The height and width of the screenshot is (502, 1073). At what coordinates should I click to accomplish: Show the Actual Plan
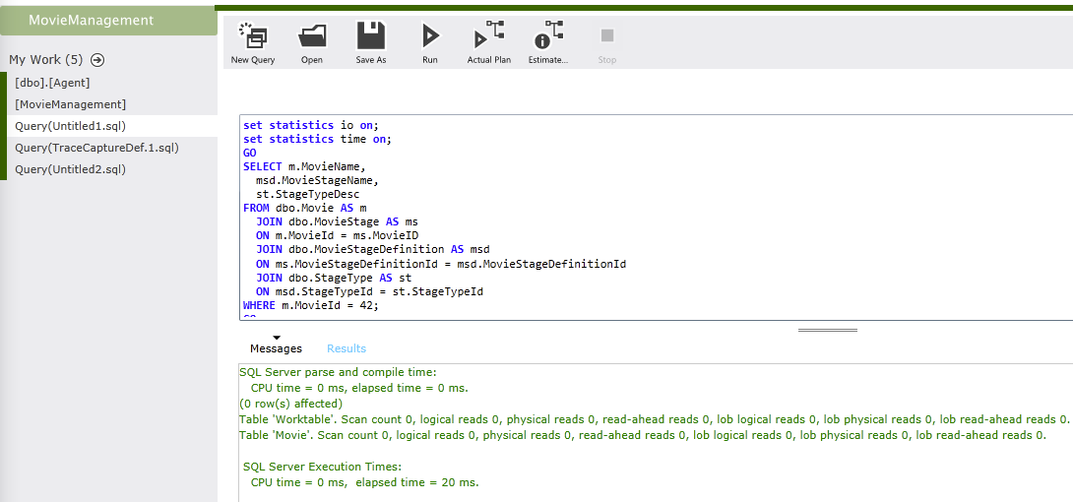click(x=488, y=42)
